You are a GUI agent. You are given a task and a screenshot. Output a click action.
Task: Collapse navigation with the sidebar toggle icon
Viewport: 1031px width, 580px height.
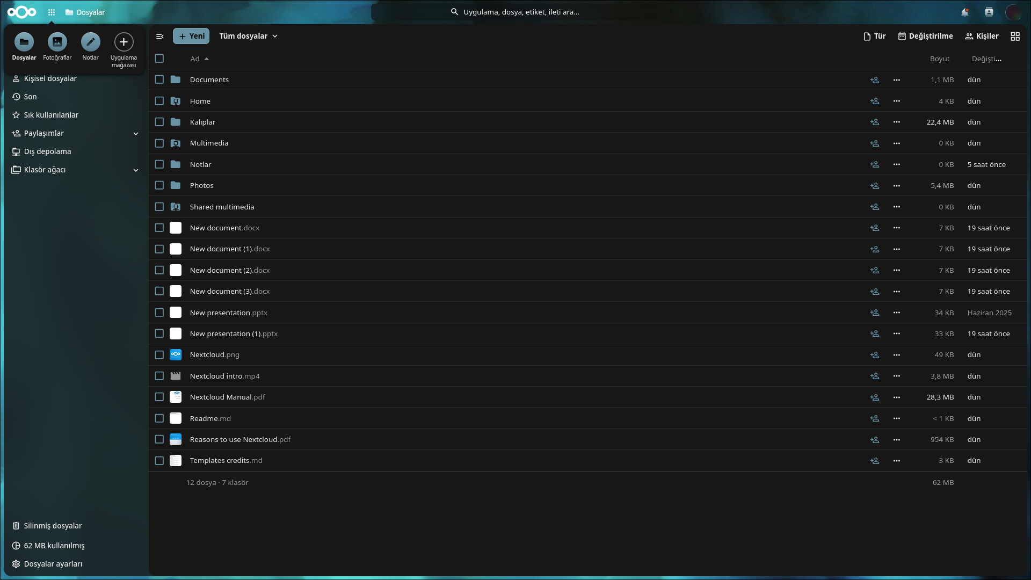point(160,37)
